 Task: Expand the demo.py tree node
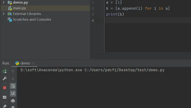[4, 2]
